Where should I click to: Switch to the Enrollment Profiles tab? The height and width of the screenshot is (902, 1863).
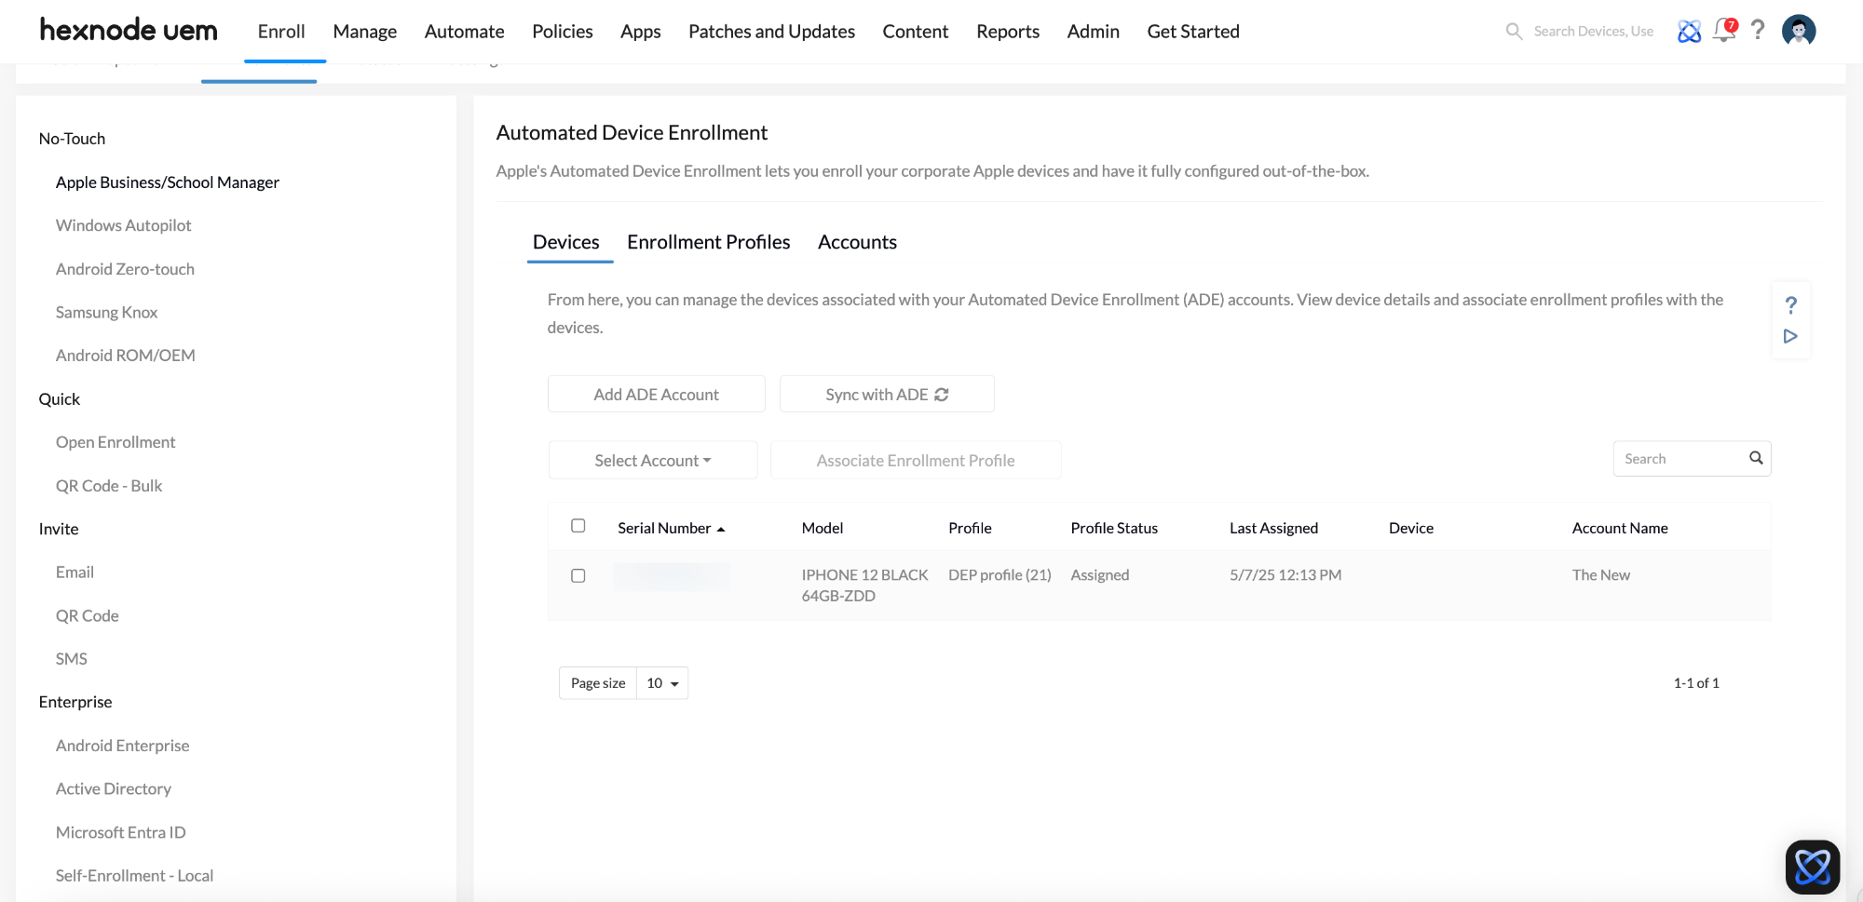pyautogui.click(x=709, y=242)
